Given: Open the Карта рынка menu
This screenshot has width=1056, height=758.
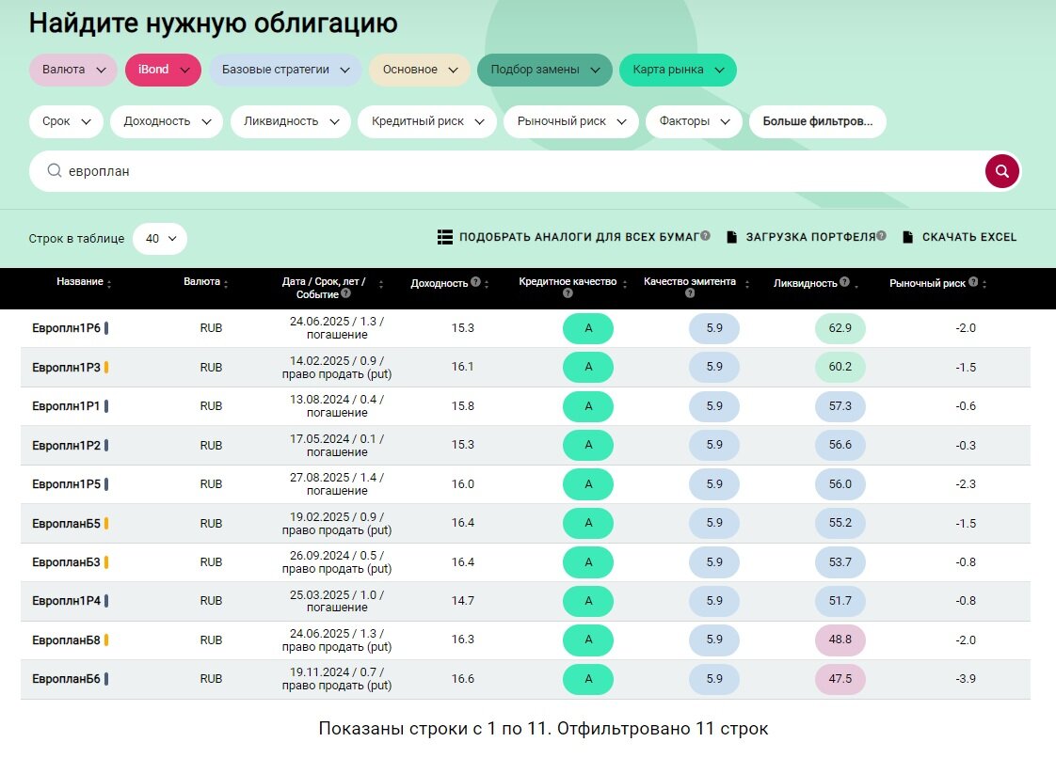Looking at the screenshot, I should tap(678, 70).
